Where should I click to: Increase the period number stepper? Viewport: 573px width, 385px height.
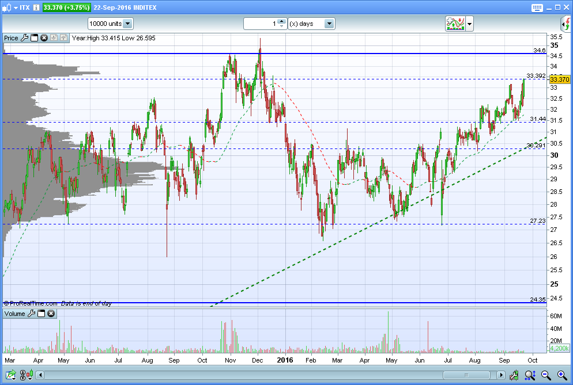pyautogui.click(x=281, y=21)
